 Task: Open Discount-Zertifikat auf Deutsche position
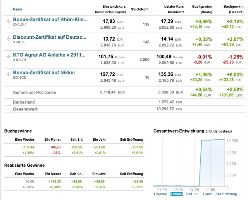click(49, 37)
